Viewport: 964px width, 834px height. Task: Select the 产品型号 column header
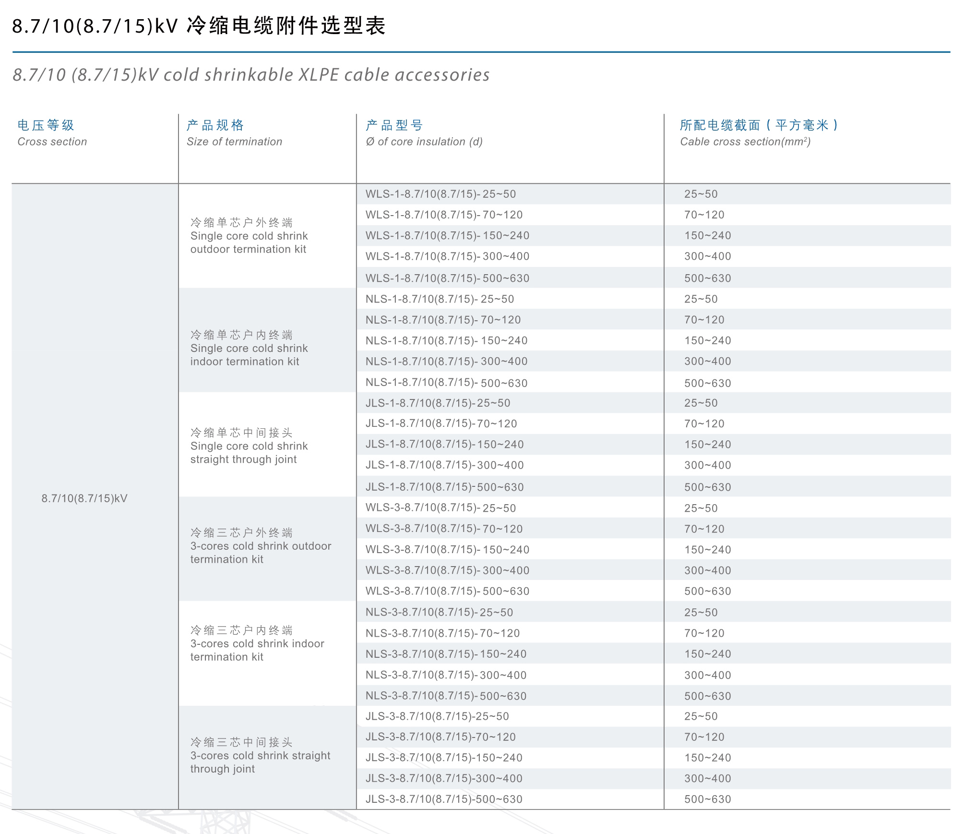pos(394,125)
